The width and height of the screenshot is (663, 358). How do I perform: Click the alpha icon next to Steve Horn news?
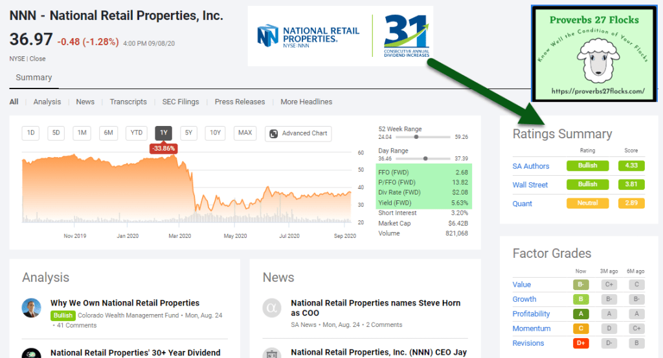click(x=272, y=308)
